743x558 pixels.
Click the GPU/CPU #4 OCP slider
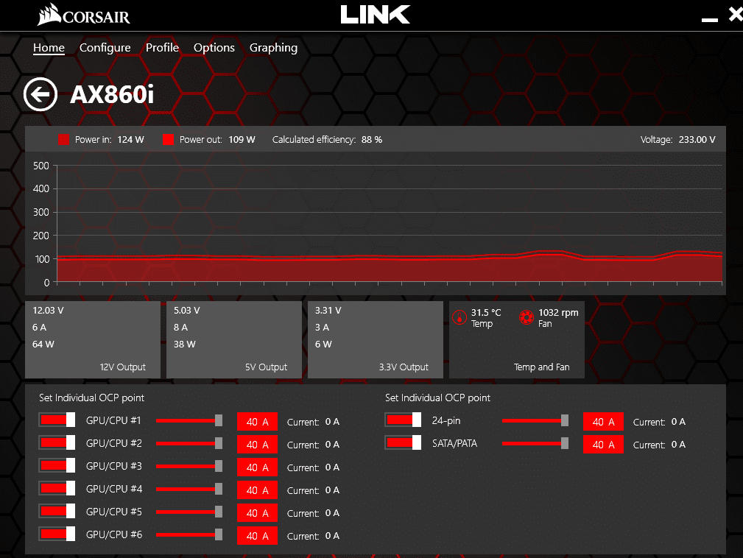pyautogui.click(x=189, y=489)
